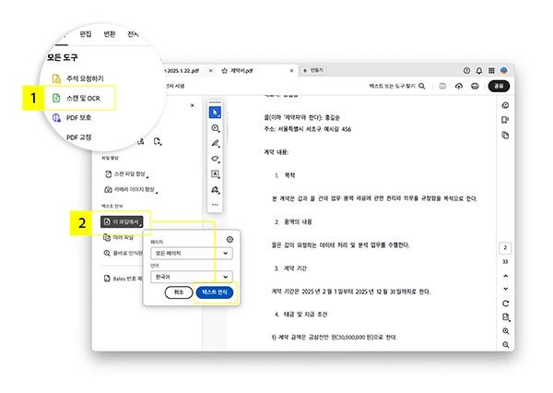Open the AI assistant side panel icon
The image size is (553, 393).
505,105
